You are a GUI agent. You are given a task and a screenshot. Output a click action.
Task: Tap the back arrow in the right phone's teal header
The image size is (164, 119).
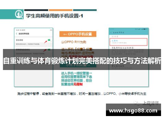click(x=111, y=33)
